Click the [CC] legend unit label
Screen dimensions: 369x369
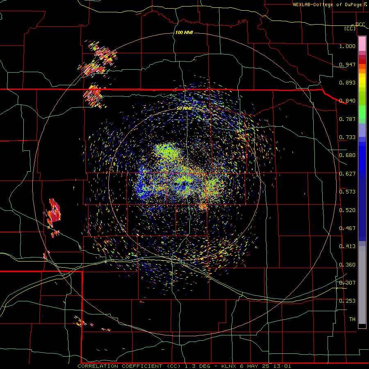coord(350,28)
